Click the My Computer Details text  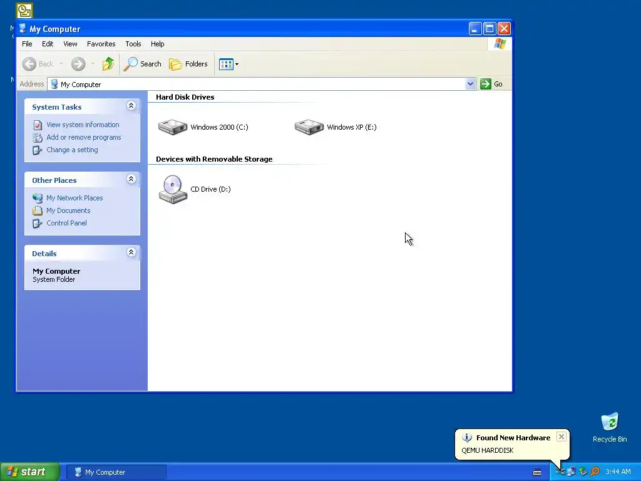pos(56,271)
